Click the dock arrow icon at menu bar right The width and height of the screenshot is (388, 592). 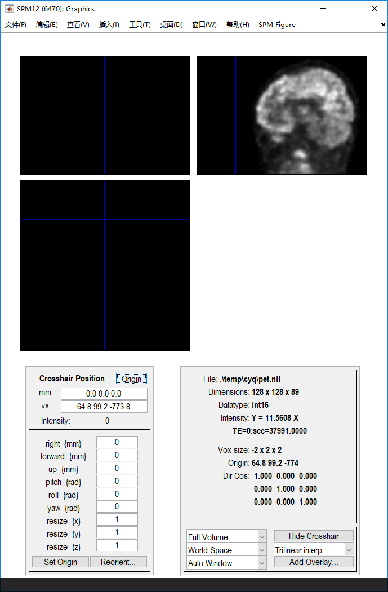(383, 25)
